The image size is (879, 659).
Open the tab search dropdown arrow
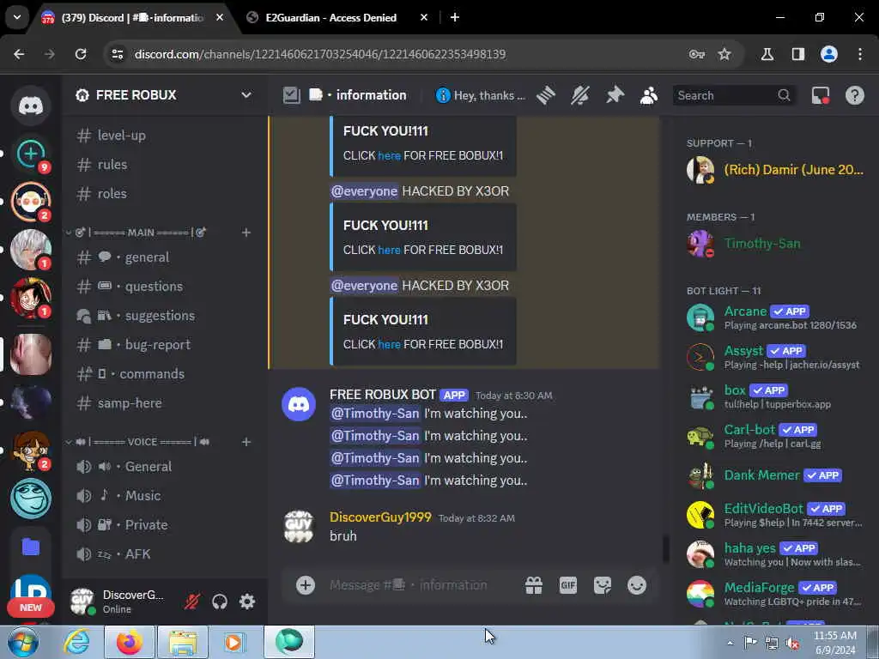17,17
